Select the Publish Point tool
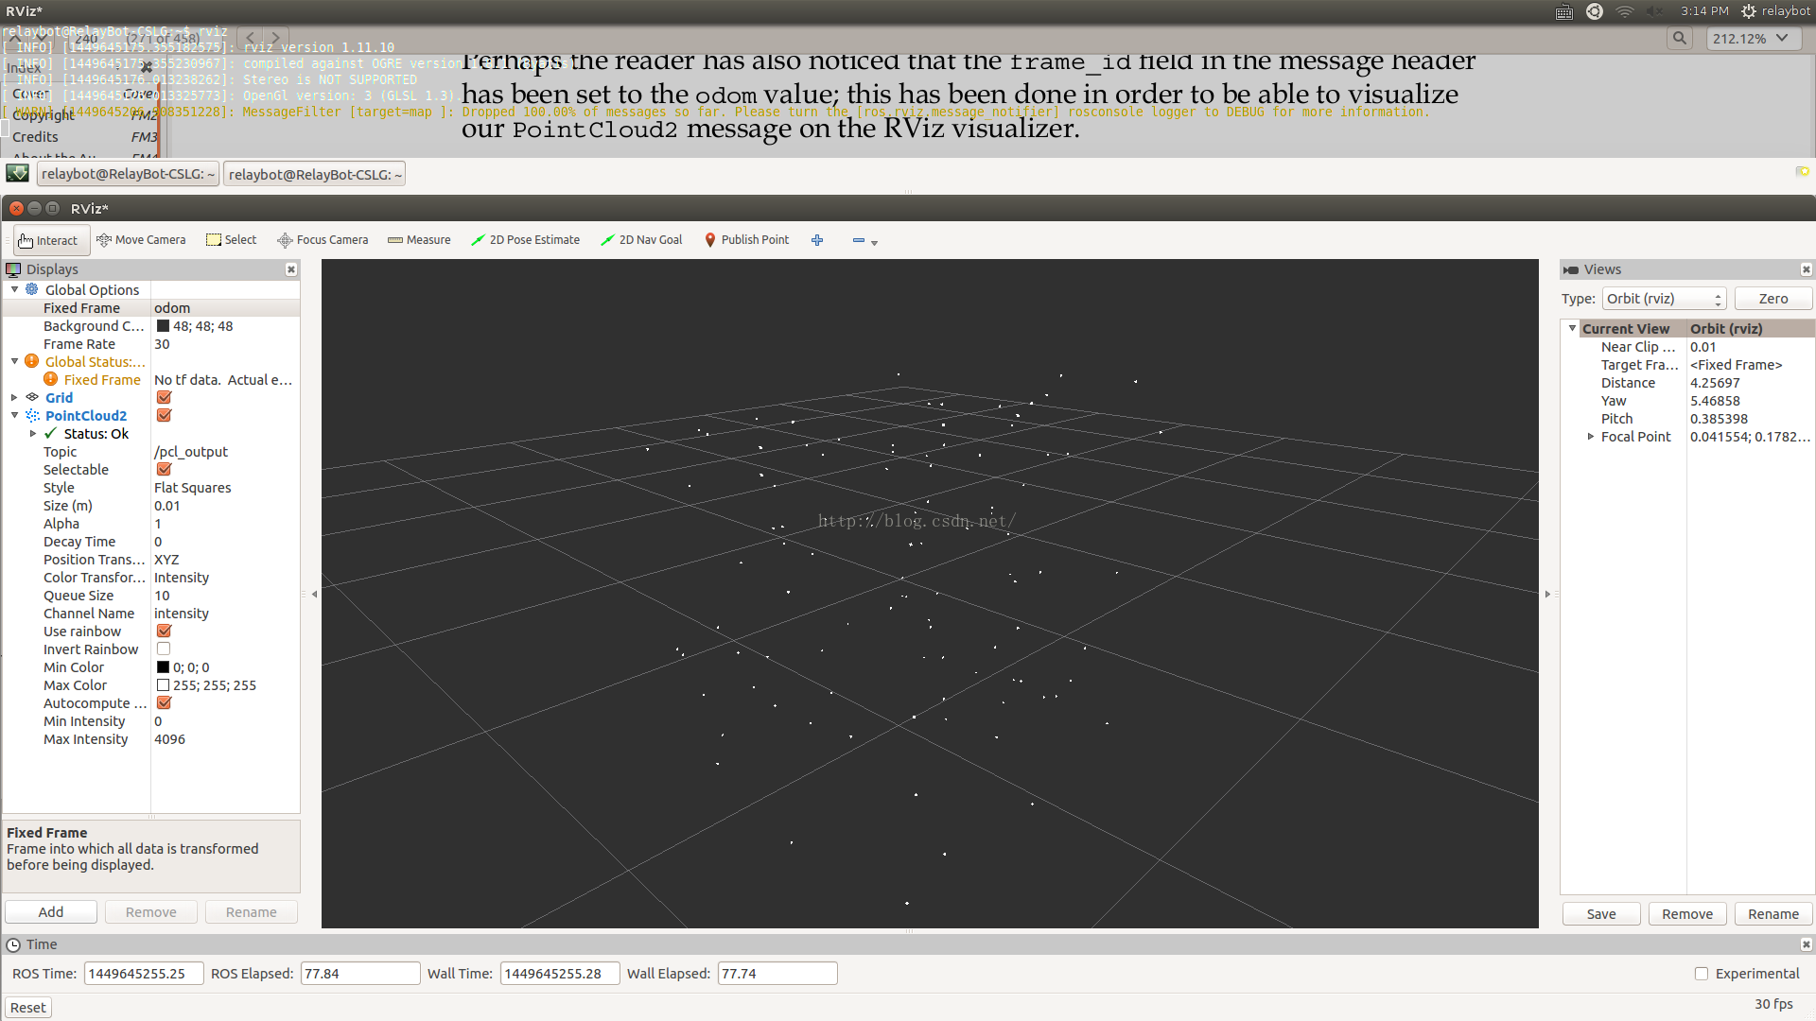Viewport: 1816px width, 1021px height. coord(747,240)
